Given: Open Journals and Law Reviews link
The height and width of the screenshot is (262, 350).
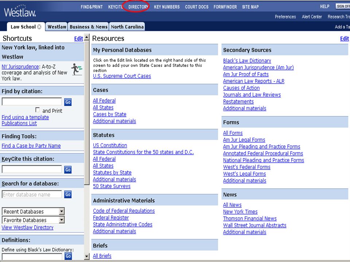Looking at the screenshot, I should (252, 95).
